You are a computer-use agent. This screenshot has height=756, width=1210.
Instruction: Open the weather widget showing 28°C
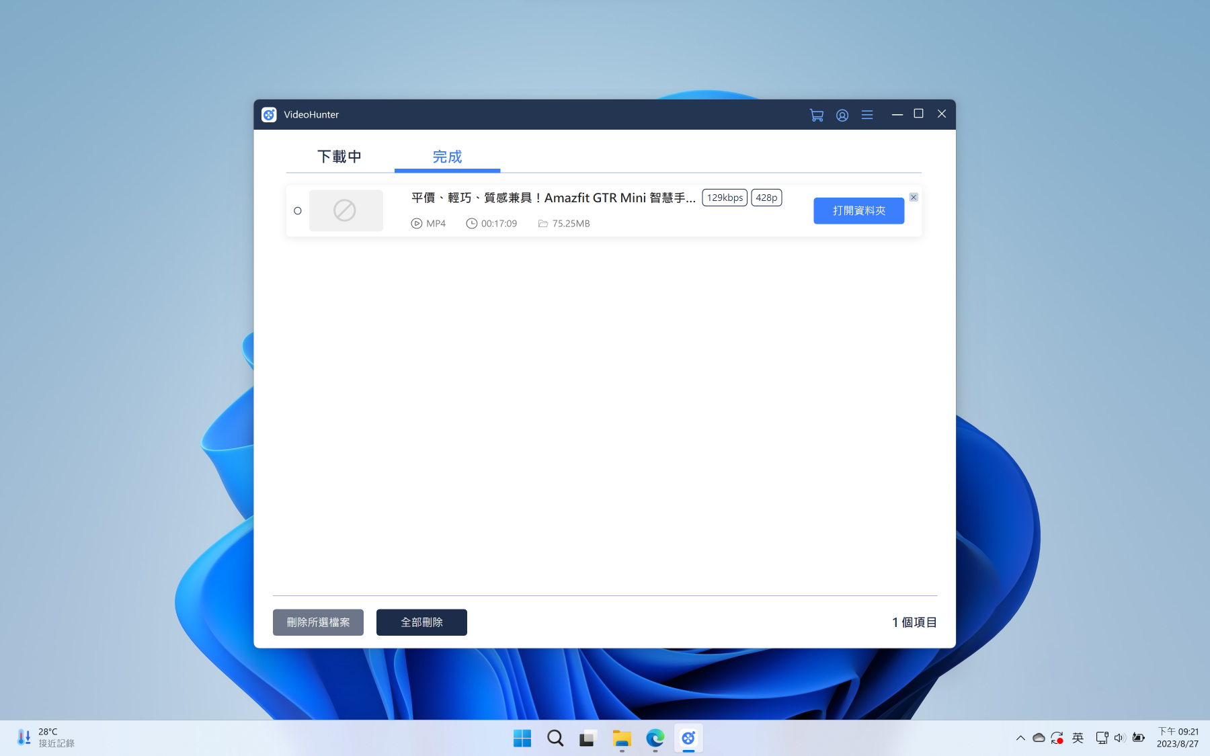coord(46,737)
